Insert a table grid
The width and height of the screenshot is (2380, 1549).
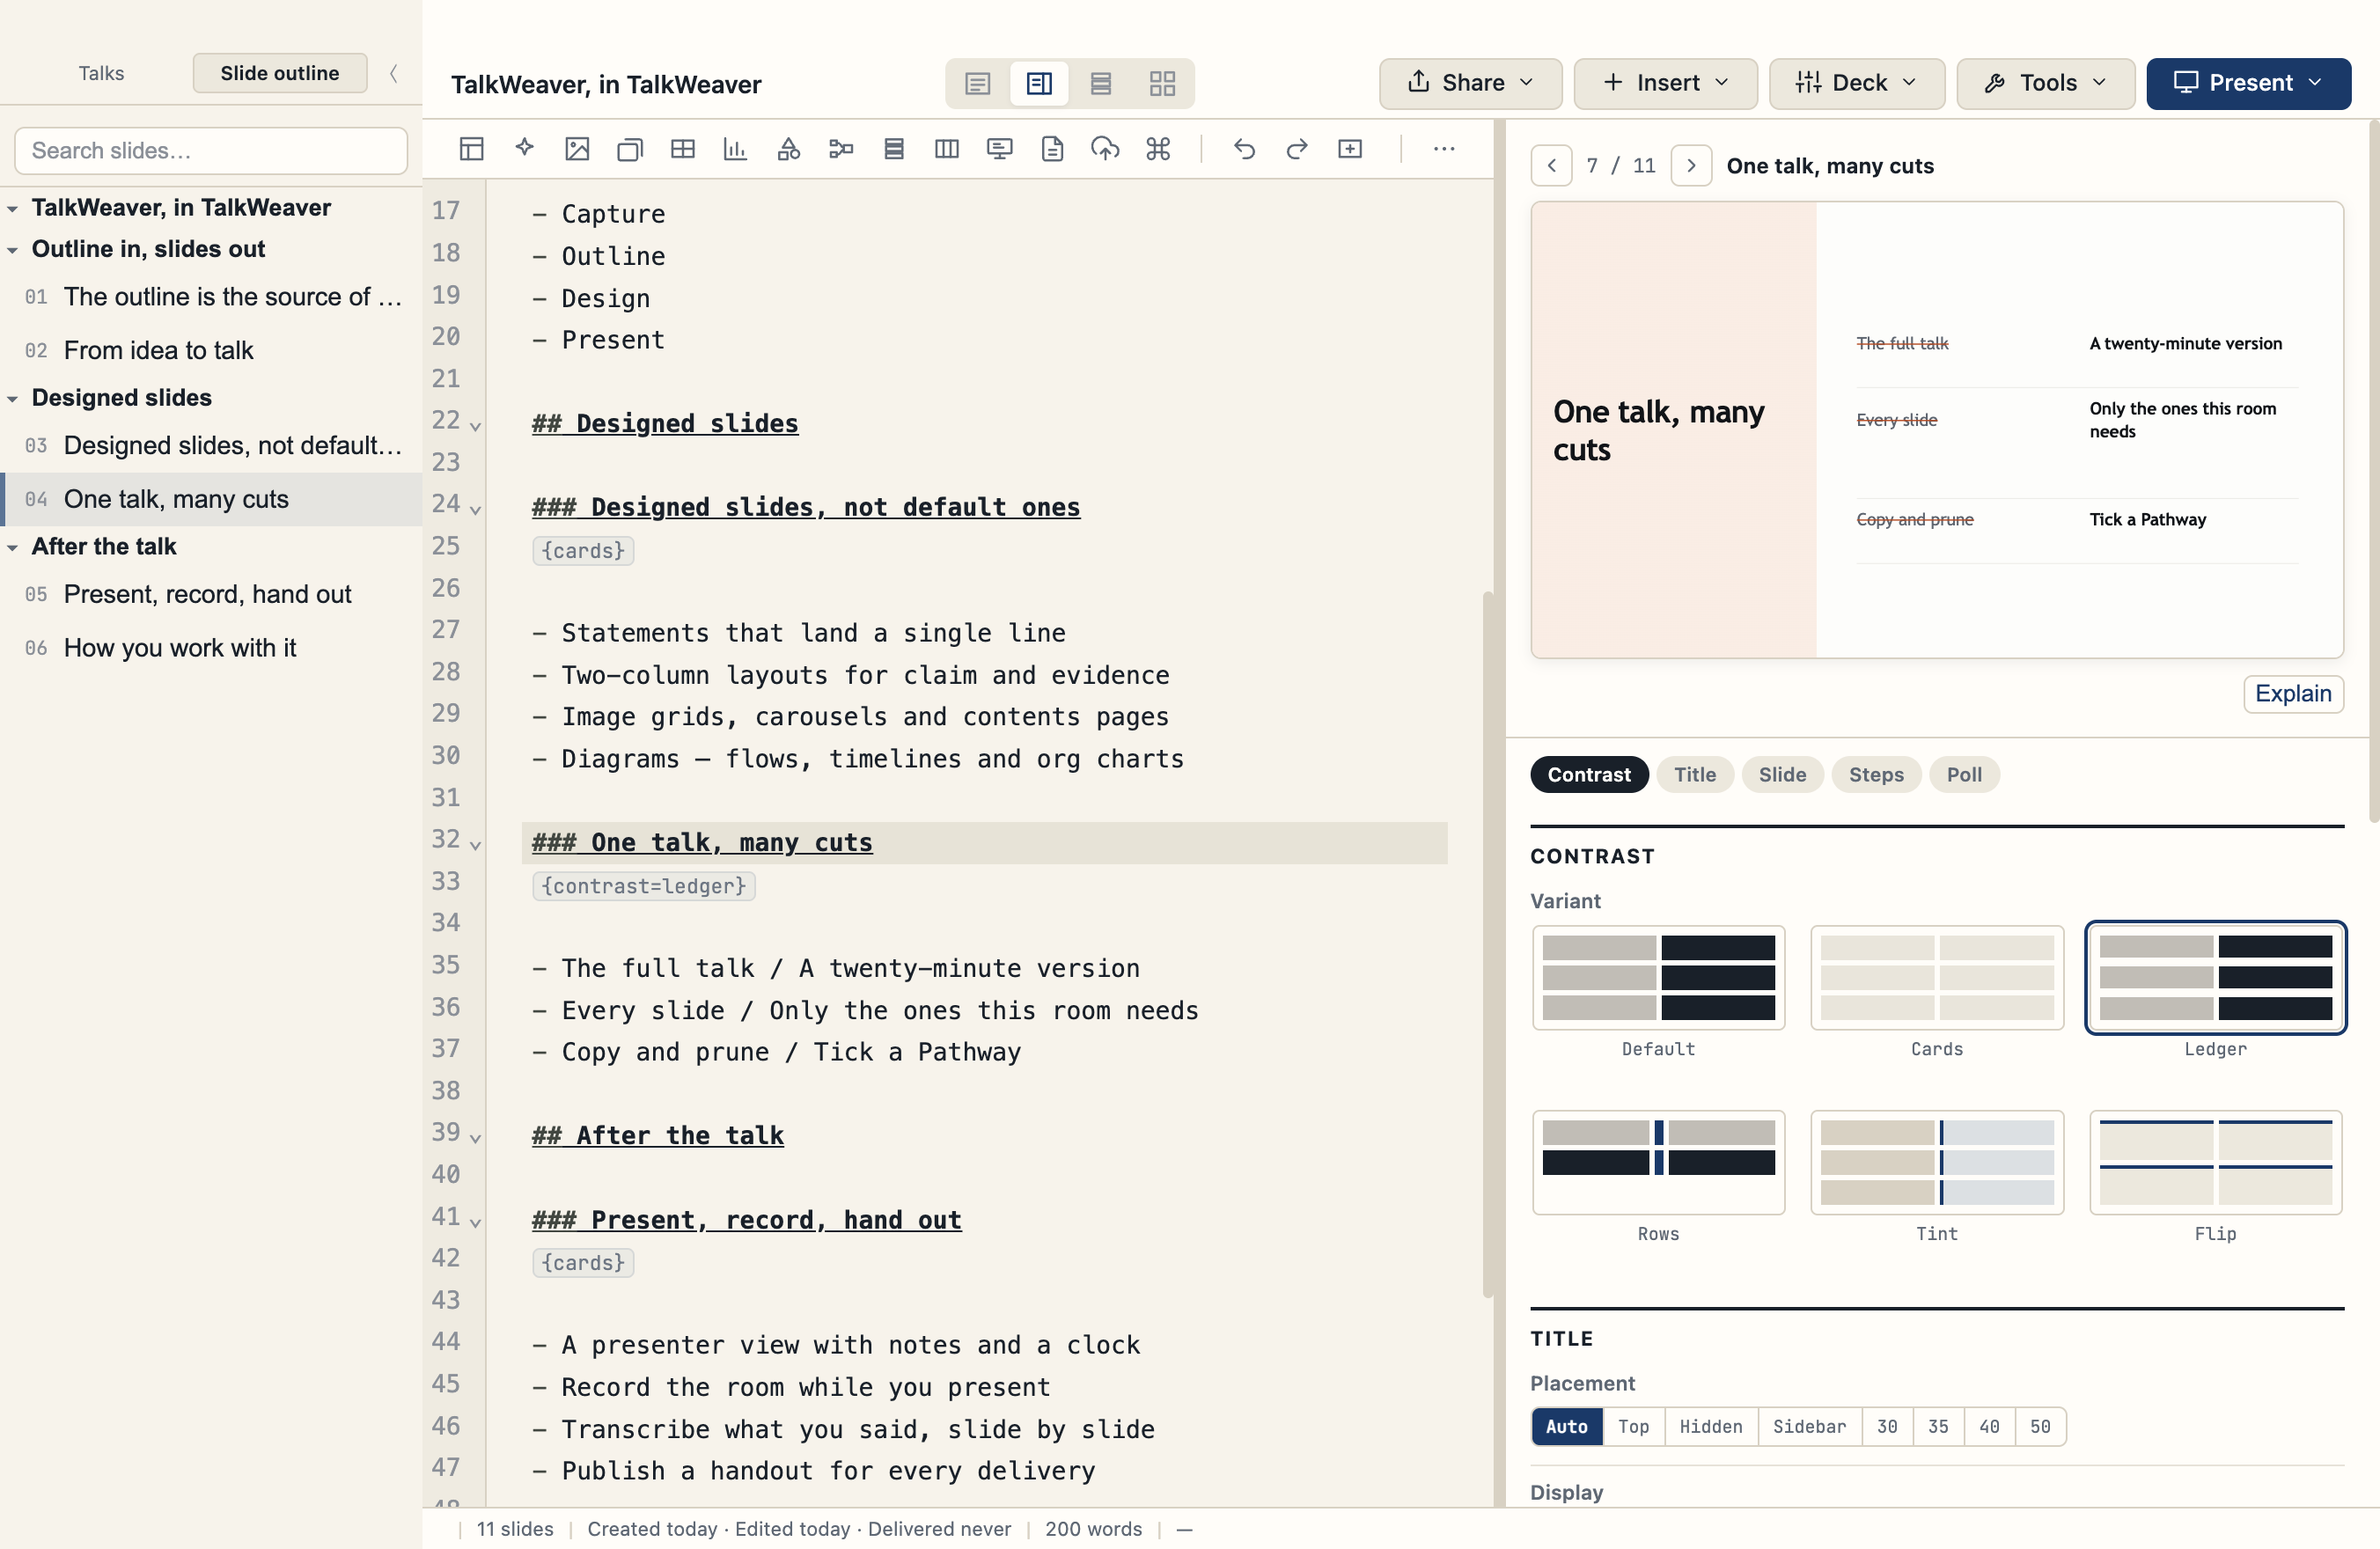tap(683, 149)
